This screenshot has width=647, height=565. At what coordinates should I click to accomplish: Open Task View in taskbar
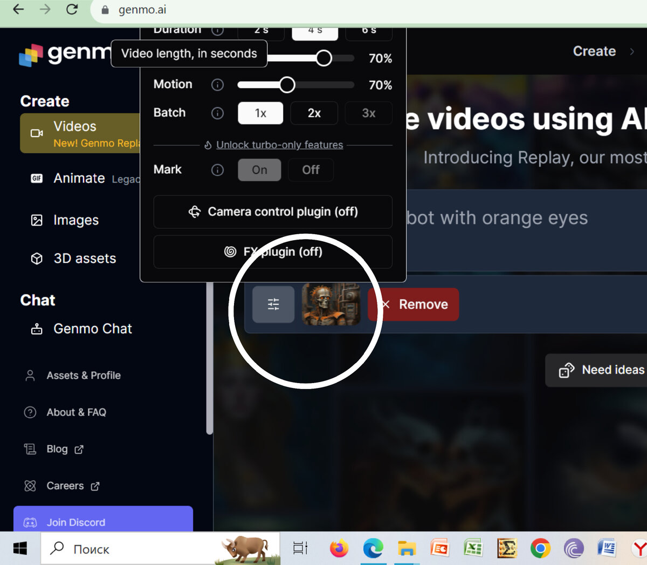(300, 549)
